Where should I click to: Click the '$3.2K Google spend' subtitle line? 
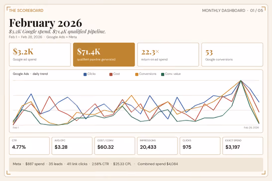[x=57, y=32]
